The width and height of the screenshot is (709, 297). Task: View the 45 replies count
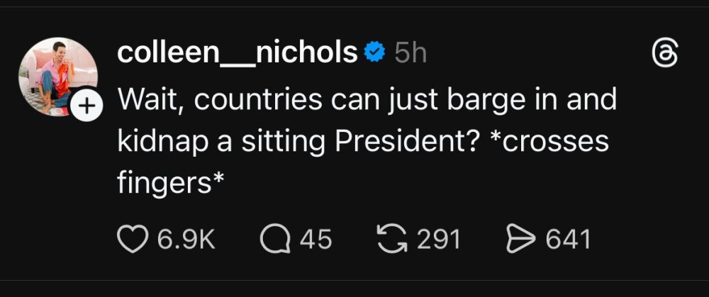point(316,238)
